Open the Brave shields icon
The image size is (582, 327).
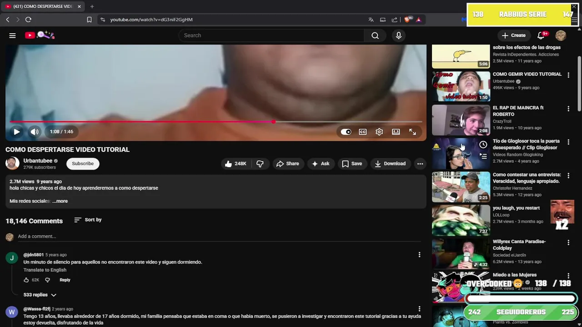[x=407, y=20]
